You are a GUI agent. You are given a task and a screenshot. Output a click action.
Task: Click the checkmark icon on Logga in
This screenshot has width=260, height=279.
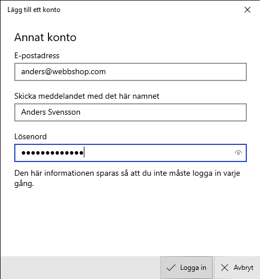(x=170, y=268)
